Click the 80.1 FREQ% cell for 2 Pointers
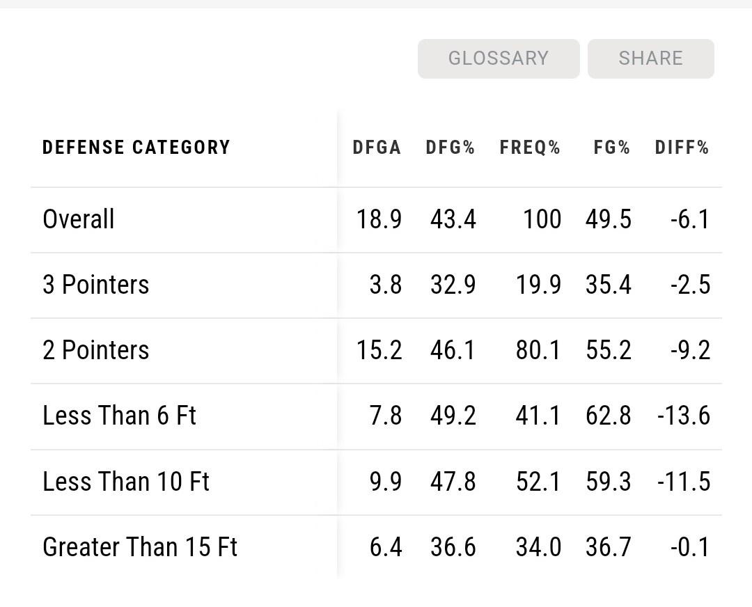The height and width of the screenshot is (607, 752). pos(538,350)
